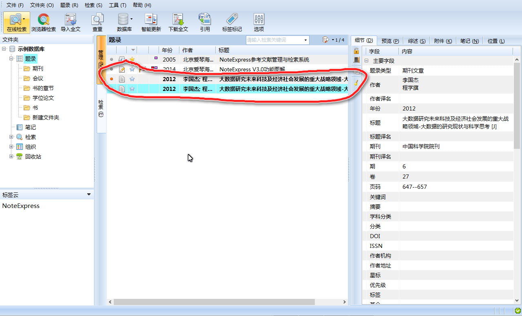This screenshot has width=522, height=316.
Task: Click the star column header dropdown arrow
Action: [133, 50]
